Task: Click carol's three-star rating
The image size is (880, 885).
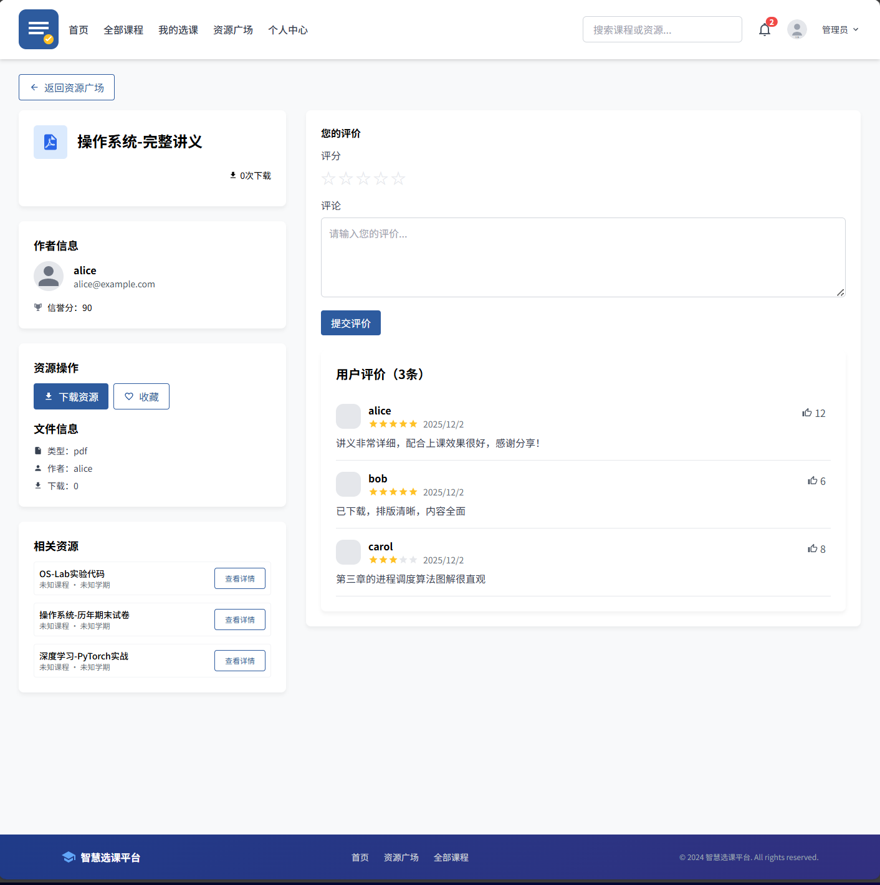Action: tap(393, 560)
